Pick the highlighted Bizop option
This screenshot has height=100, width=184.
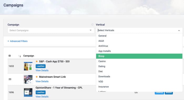[x=139, y=56]
